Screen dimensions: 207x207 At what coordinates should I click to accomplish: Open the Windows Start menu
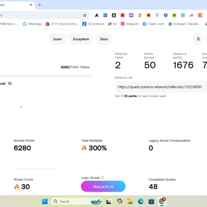click(45, 202)
